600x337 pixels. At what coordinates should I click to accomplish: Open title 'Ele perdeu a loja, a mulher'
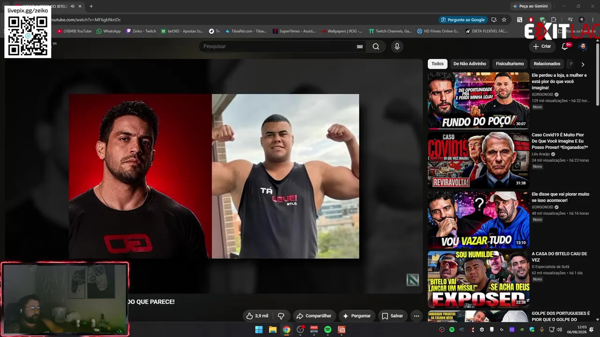tap(559, 81)
